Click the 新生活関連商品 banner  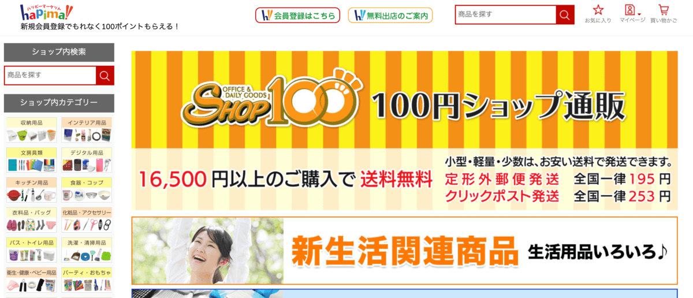(x=404, y=251)
